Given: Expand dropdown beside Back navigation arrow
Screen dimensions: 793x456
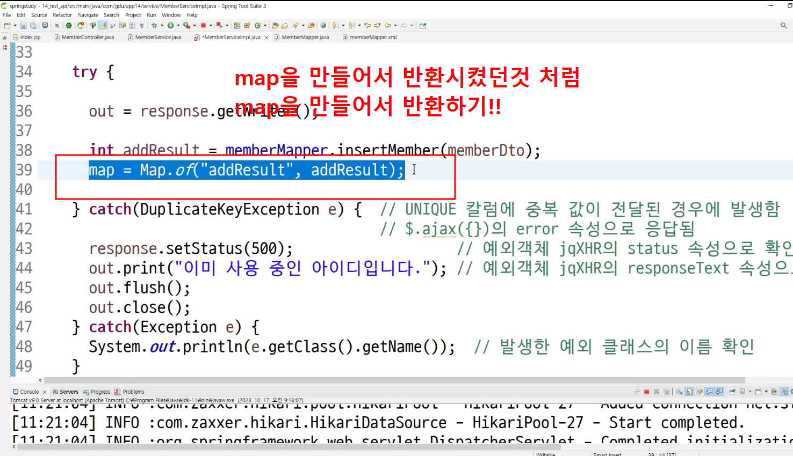Looking at the screenshot, I should (395, 25).
